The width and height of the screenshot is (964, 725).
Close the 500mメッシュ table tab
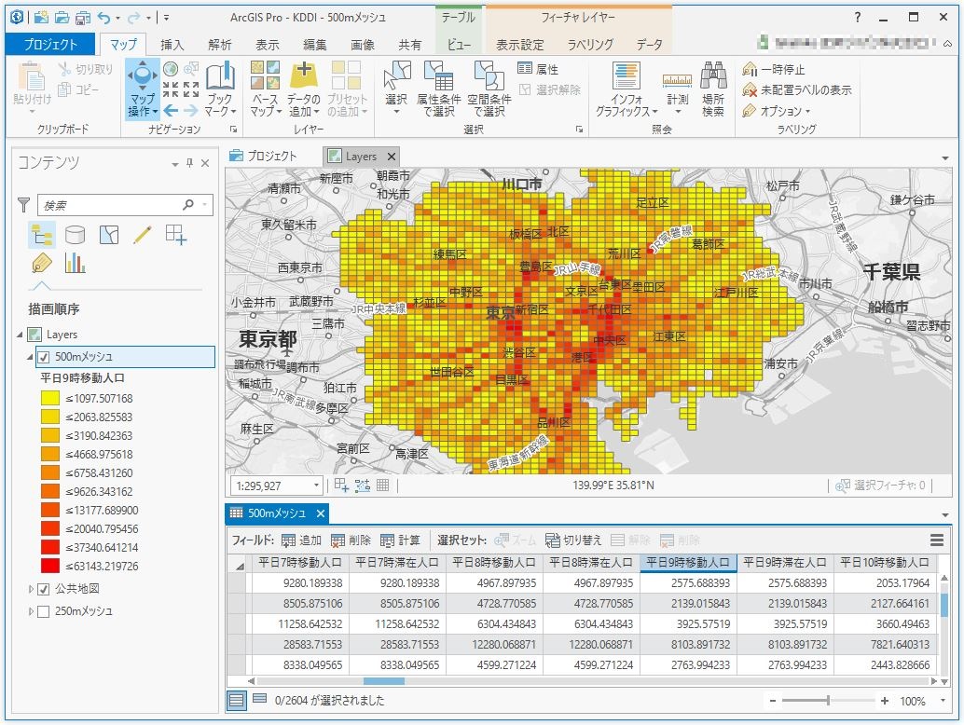coord(321,513)
